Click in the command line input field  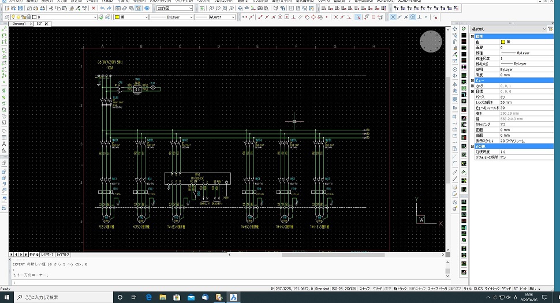(229, 282)
